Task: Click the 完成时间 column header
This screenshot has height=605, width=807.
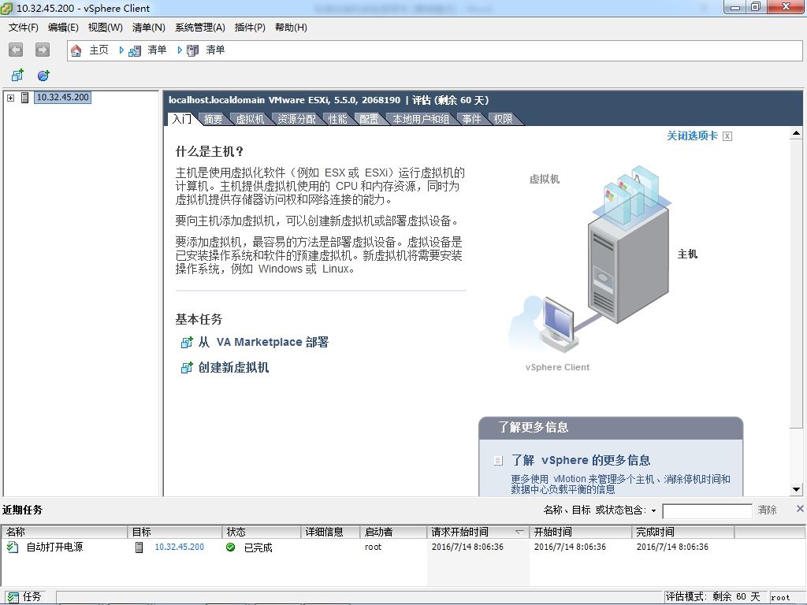Action: (683, 532)
